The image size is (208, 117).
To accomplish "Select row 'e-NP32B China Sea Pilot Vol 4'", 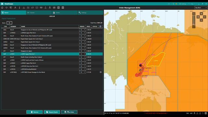I will coord(52,66).
